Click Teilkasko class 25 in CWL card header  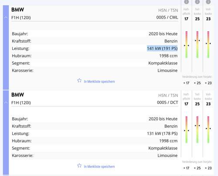[x=197, y=19]
